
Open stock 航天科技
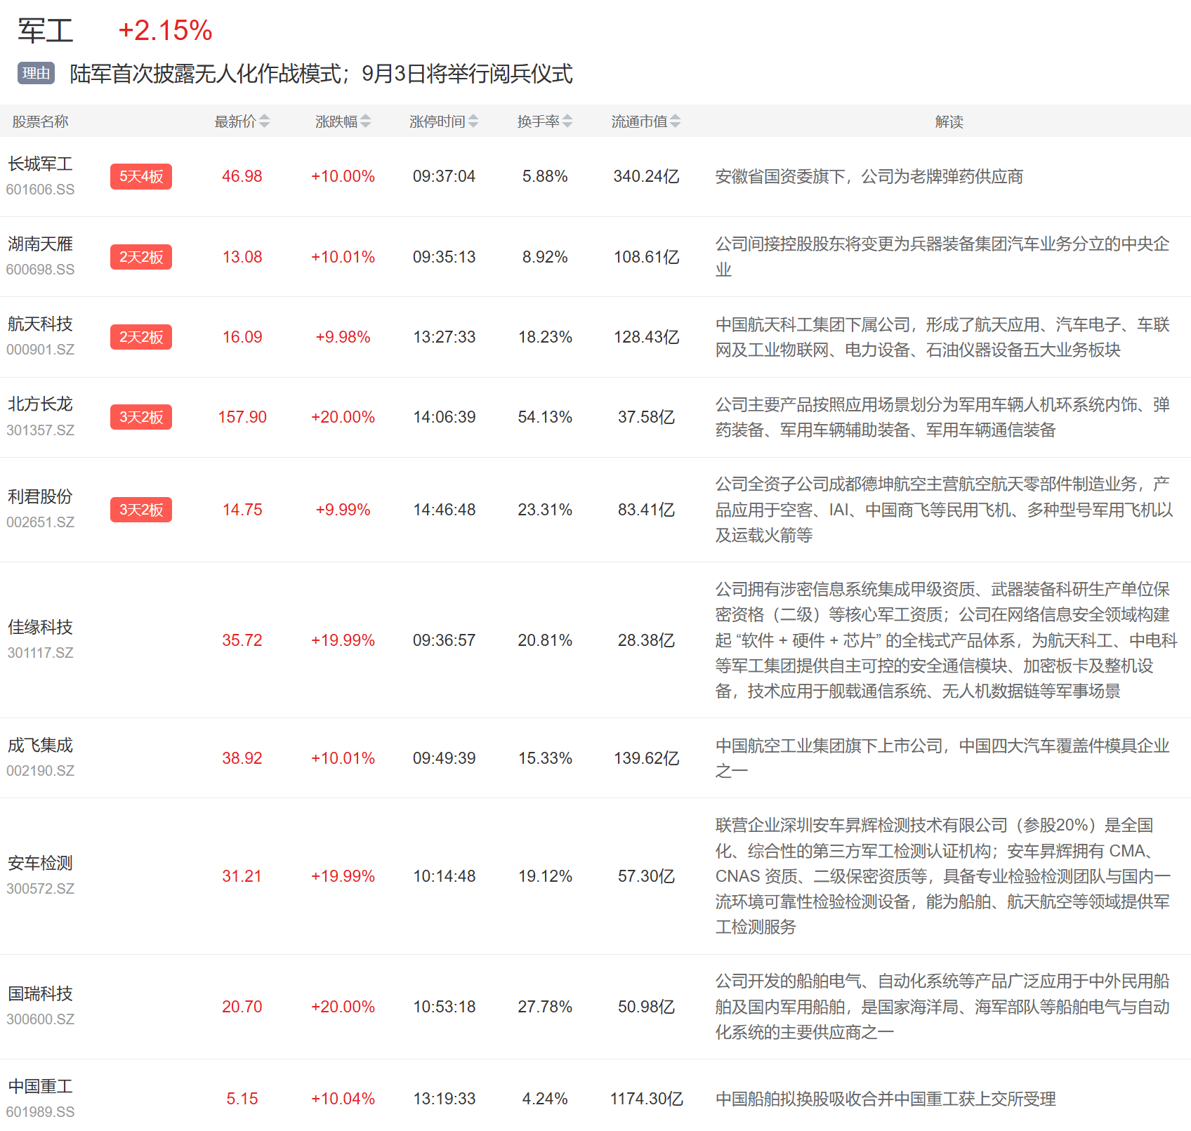click(40, 324)
